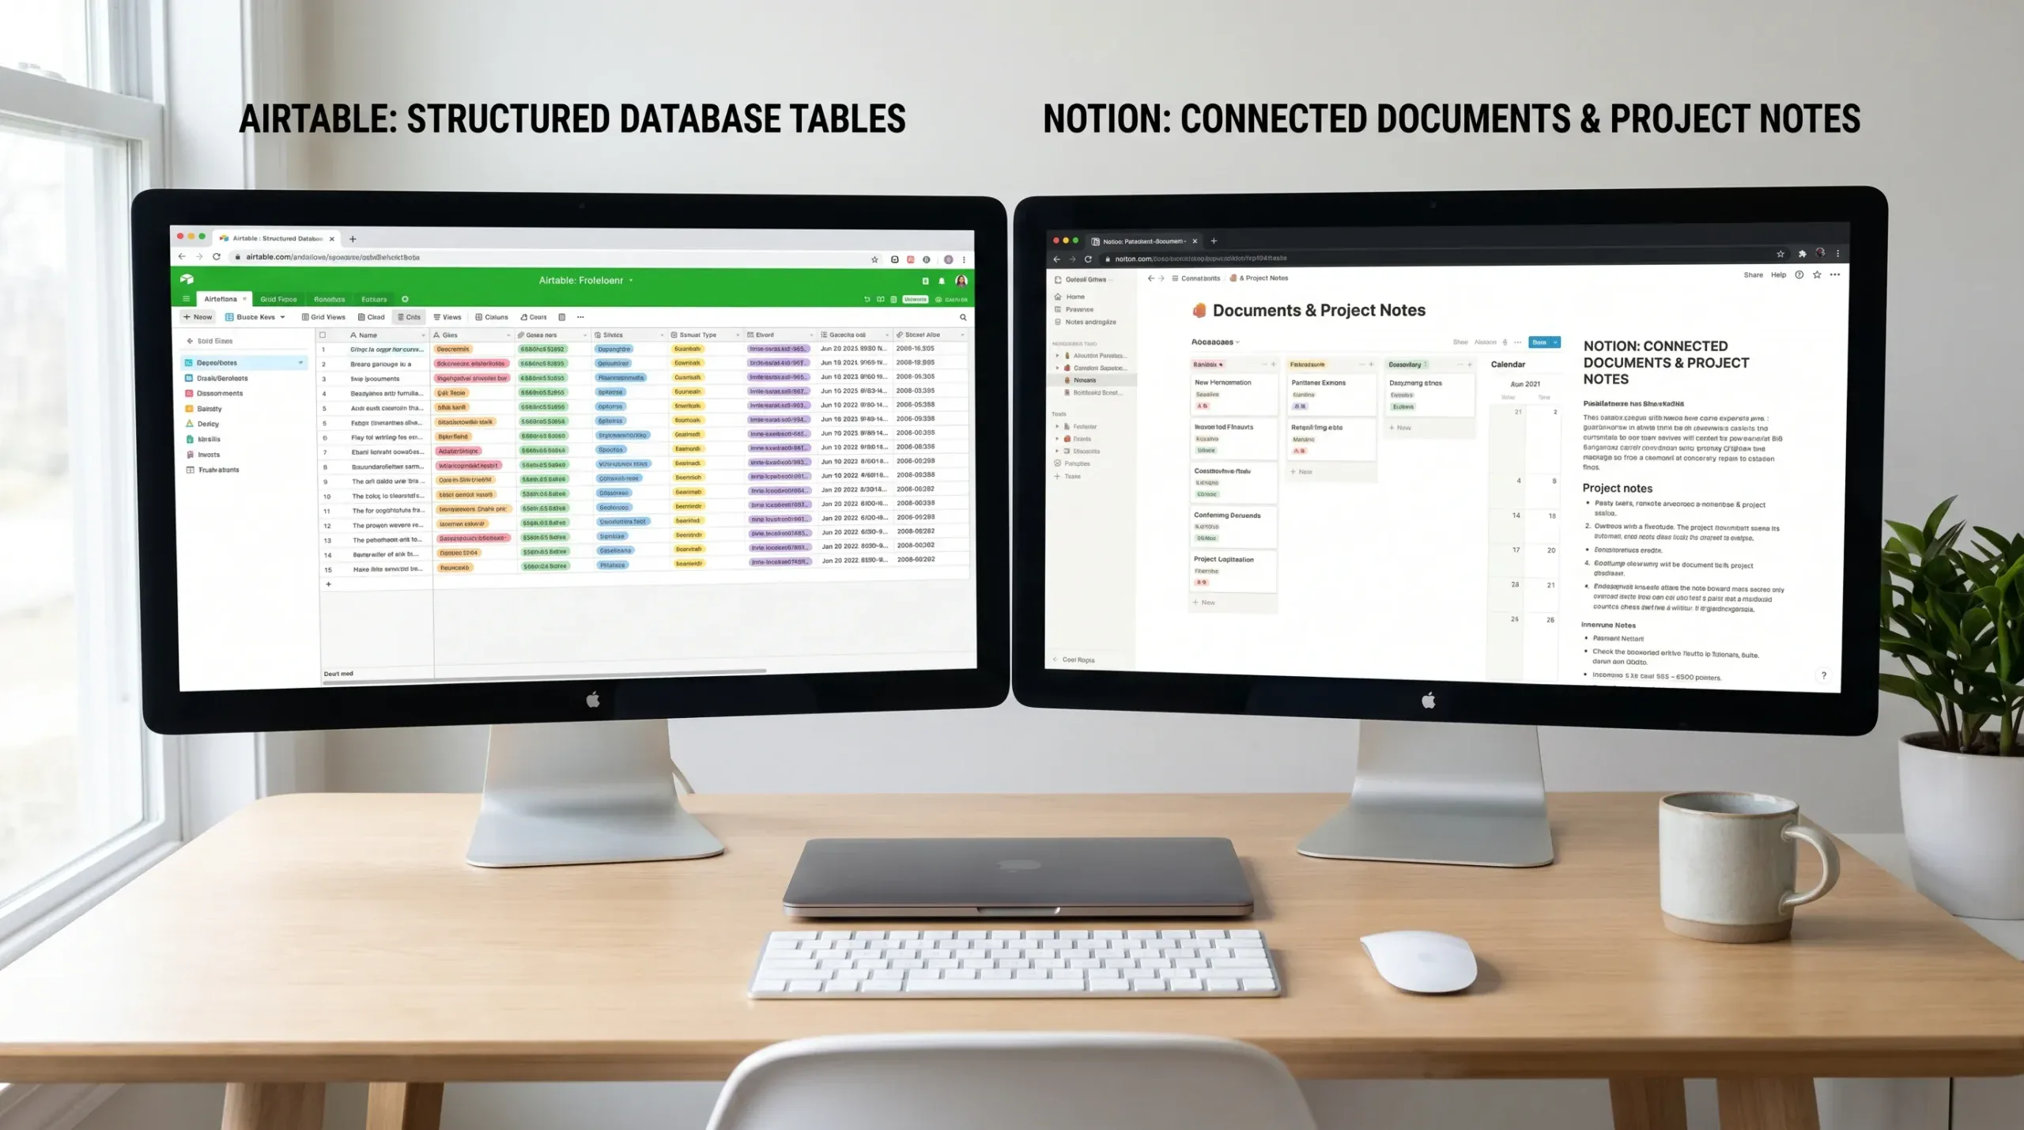Image resolution: width=2024 pixels, height=1130 pixels.
Task: Click the undo history icon in the Airtable green bar
Action: tap(867, 300)
